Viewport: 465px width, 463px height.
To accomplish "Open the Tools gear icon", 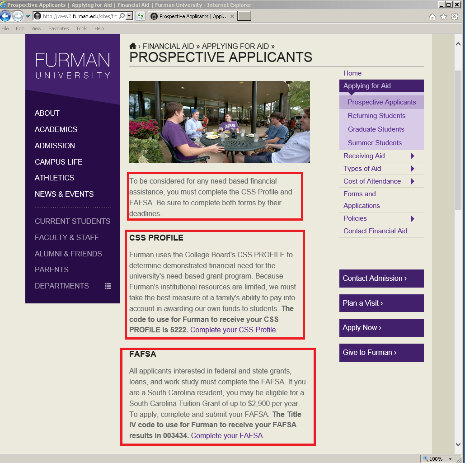I will coord(455,17).
